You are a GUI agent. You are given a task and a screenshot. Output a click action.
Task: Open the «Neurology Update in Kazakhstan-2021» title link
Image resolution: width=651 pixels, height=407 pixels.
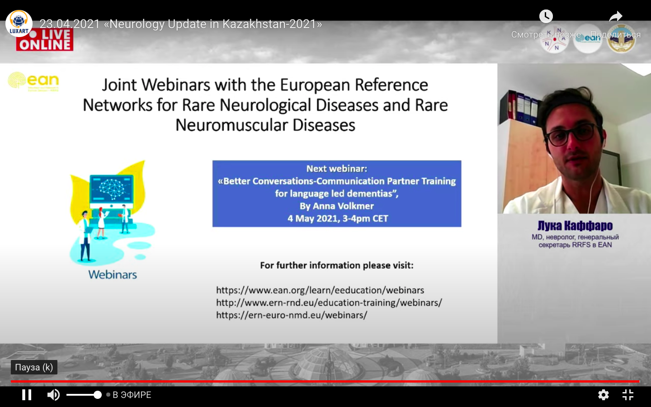181,24
